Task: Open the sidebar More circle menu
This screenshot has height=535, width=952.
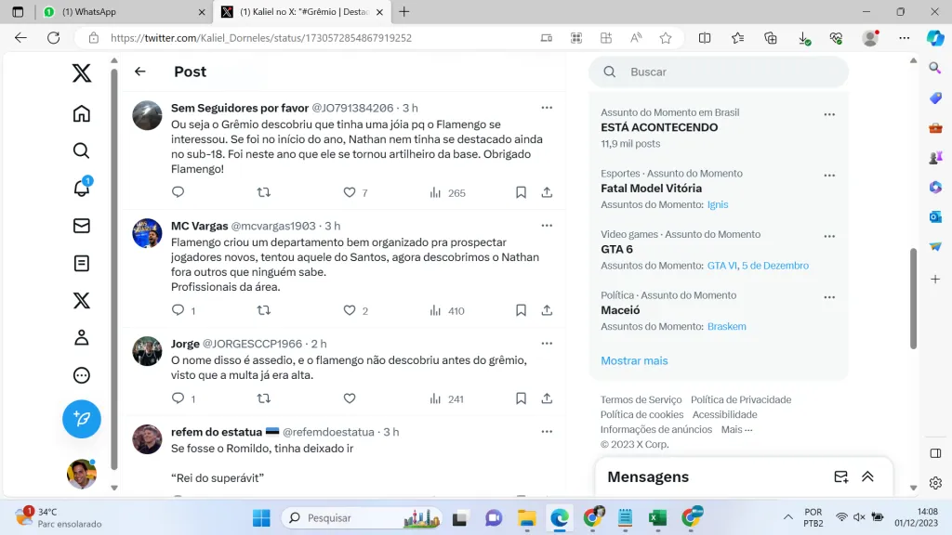Action: 82,375
